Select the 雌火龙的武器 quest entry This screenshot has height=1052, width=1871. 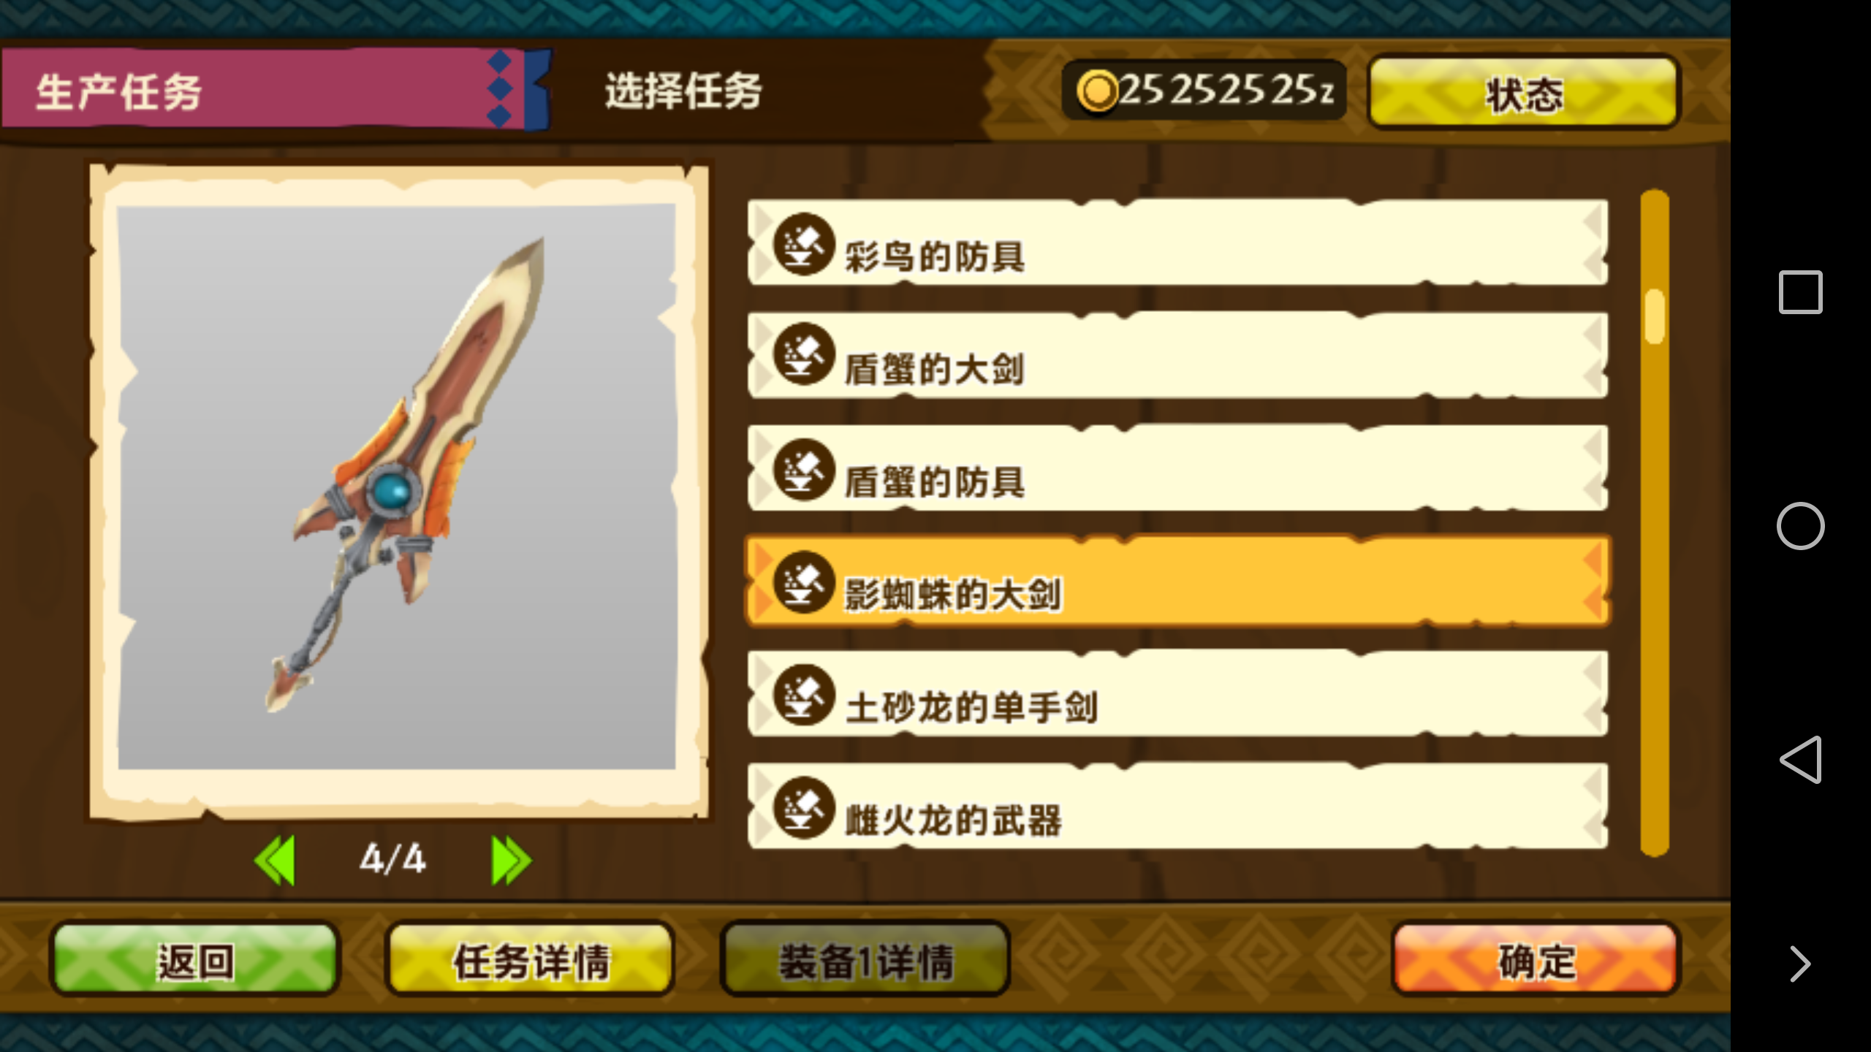(x=1177, y=807)
